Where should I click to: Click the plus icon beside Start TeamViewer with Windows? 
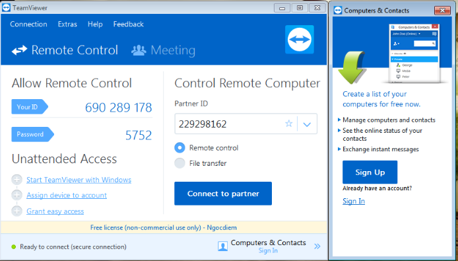coord(16,180)
